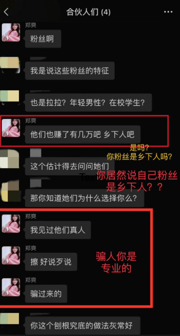Viewport: 180px width, 336px height.
Task: Select the 他们也赚了有几万吧 乡下人吧 bubble
Action: coord(82,134)
